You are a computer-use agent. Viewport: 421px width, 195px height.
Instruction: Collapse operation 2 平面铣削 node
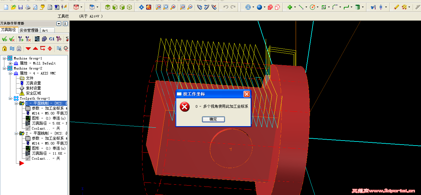[16, 133]
